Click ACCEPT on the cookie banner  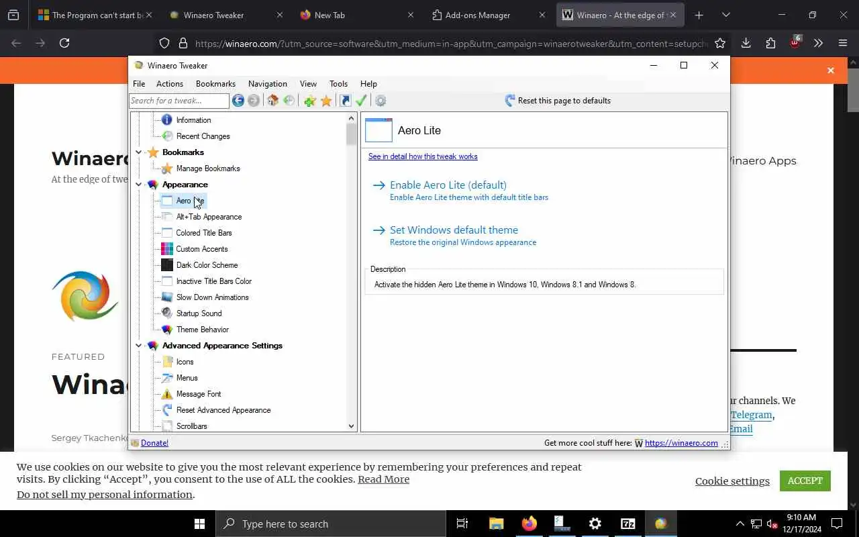(805, 481)
